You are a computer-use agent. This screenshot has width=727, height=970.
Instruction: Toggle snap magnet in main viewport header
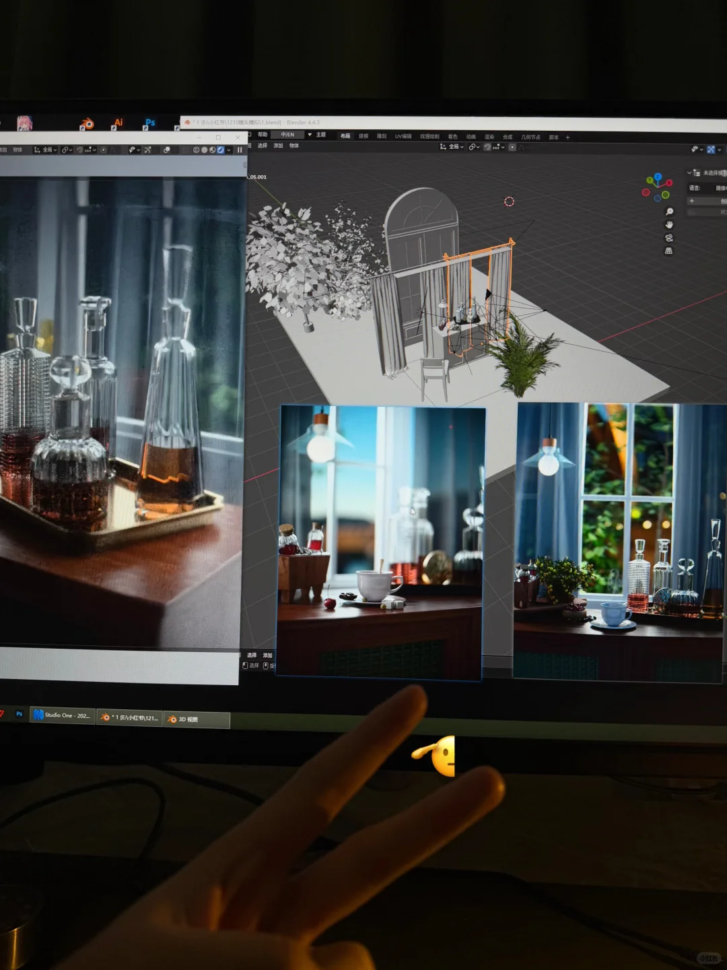coord(487,146)
